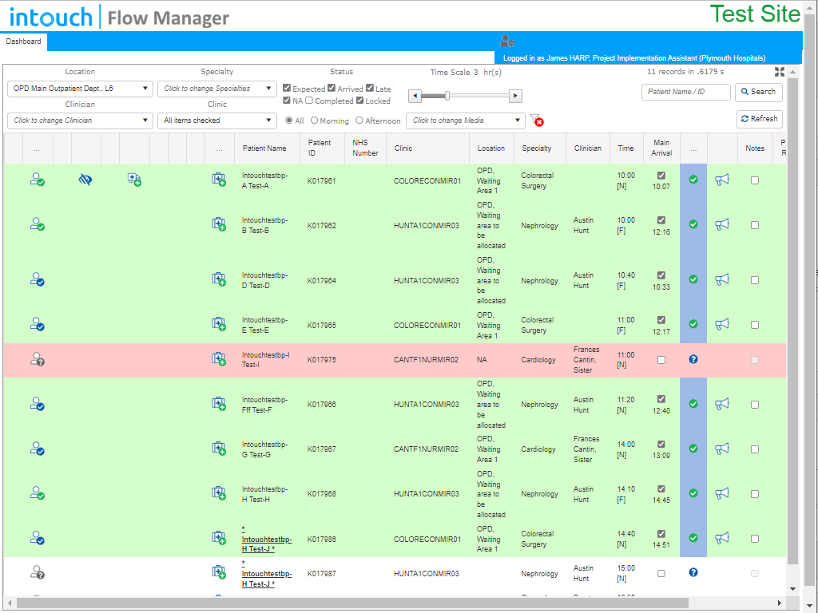Image resolution: width=818 pixels, height=613 pixels.
Task: Click the expand fullscreen icon near records count
Action: pos(780,72)
